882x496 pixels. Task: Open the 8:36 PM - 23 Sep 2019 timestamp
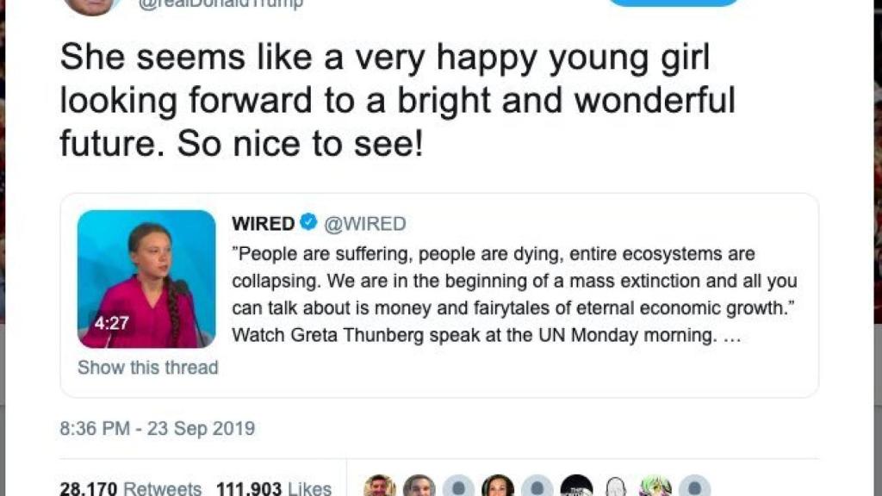tap(157, 428)
